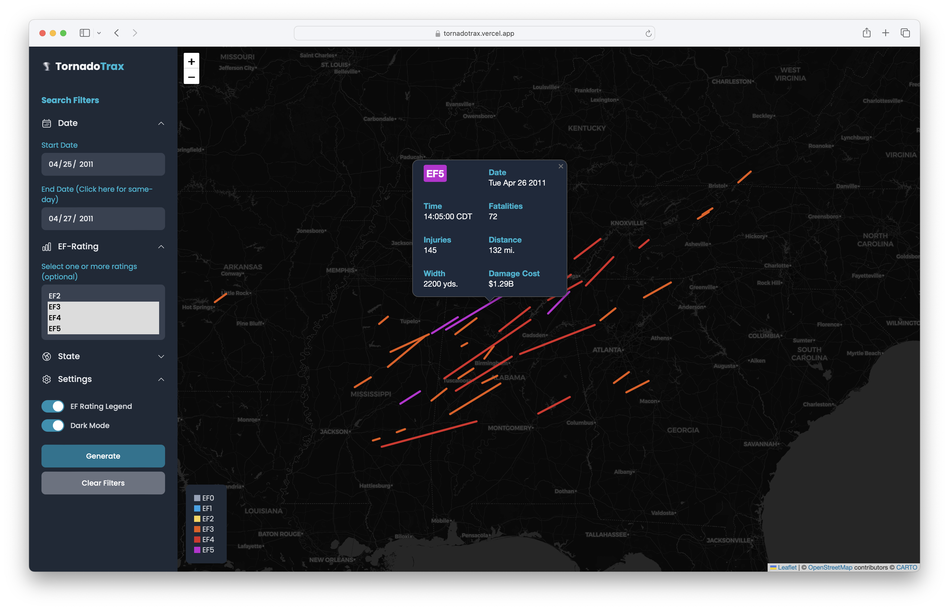Click the Width value 2200 yds.

tap(441, 284)
